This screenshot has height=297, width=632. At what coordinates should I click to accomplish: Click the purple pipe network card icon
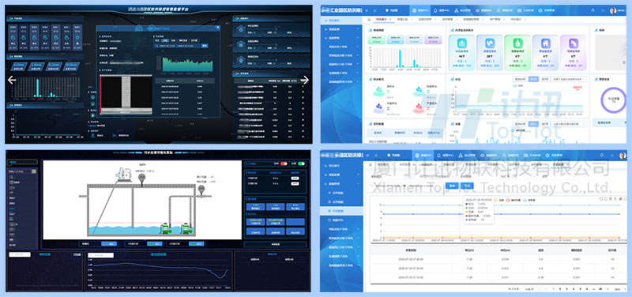pyautogui.click(x=574, y=43)
